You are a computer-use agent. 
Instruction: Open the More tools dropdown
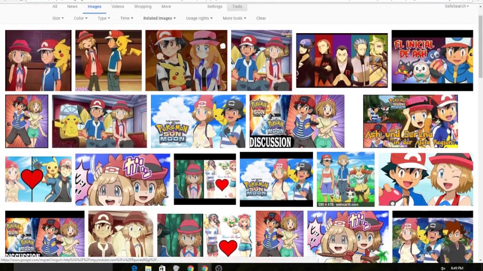pyautogui.click(x=234, y=18)
